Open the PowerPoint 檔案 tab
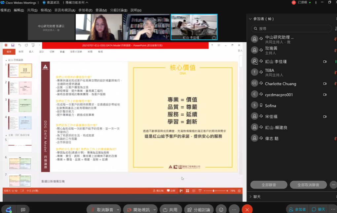Screen dimensions: 337x213 coord(9,52)
